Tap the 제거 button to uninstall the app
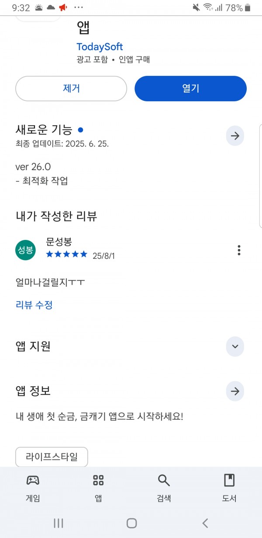Screen dimensions: 262x538 pos(71,89)
